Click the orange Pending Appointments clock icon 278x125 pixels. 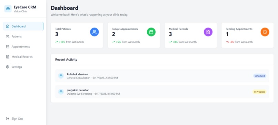[x=265, y=32]
